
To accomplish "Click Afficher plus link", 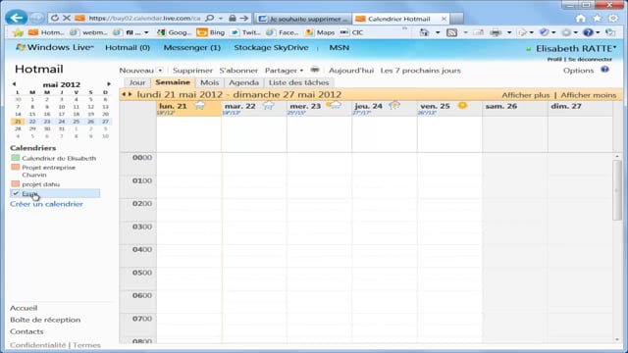I will [526, 95].
